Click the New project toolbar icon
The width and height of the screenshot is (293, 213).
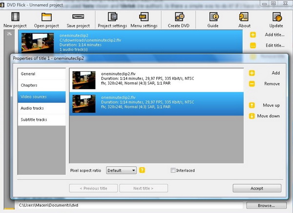tap(14, 17)
